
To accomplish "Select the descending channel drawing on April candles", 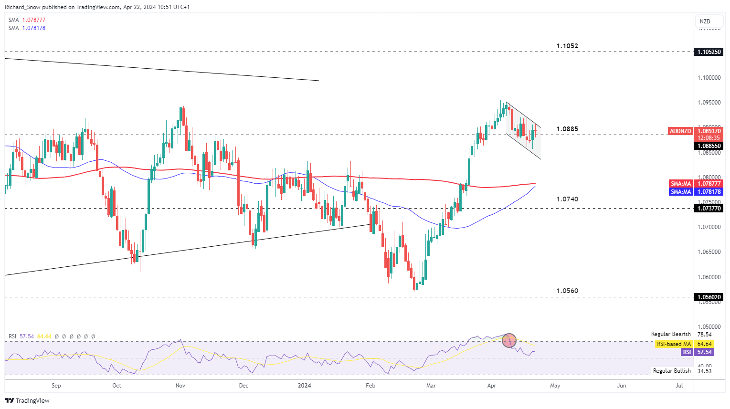I will tap(523, 131).
